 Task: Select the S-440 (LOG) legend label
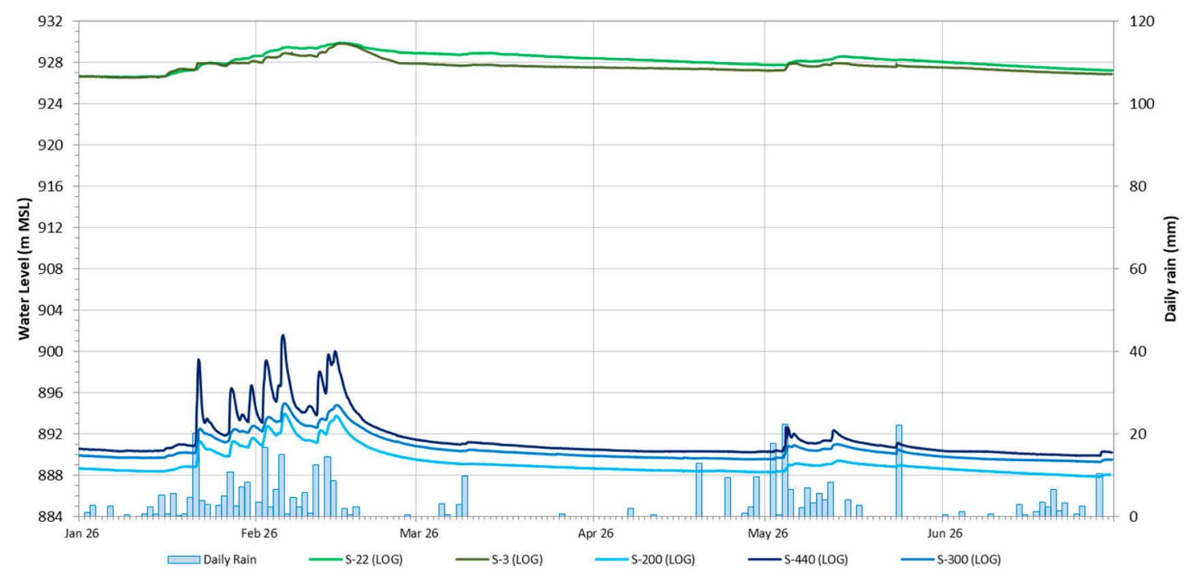pos(815,560)
